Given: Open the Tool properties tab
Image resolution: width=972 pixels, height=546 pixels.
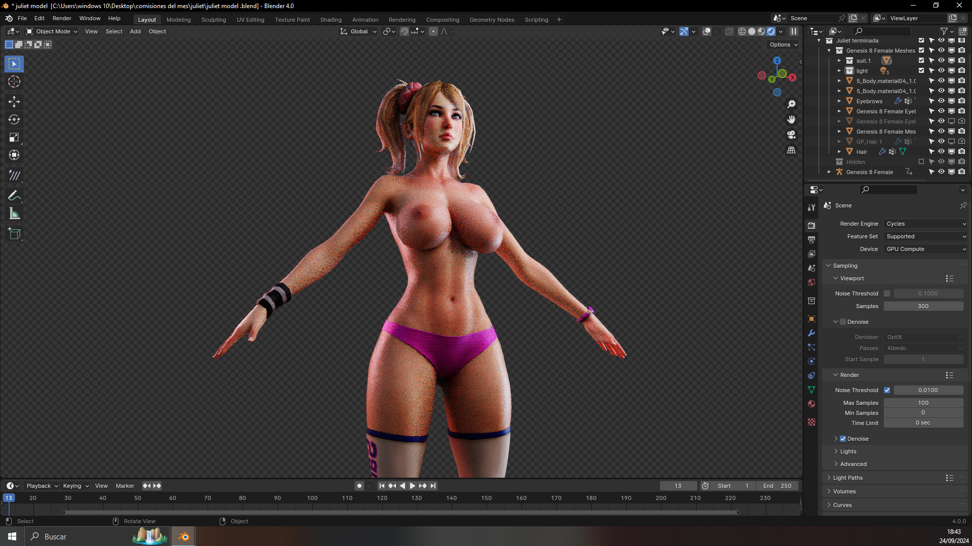Looking at the screenshot, I should (812, 207).
